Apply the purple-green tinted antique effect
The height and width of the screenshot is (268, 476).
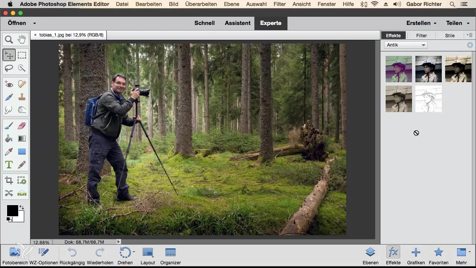tap(399, 69)
